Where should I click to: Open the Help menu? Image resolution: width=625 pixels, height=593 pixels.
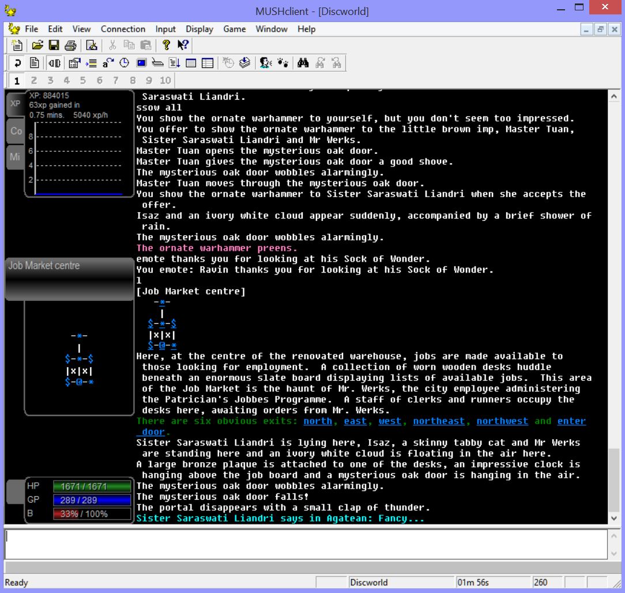306,29
